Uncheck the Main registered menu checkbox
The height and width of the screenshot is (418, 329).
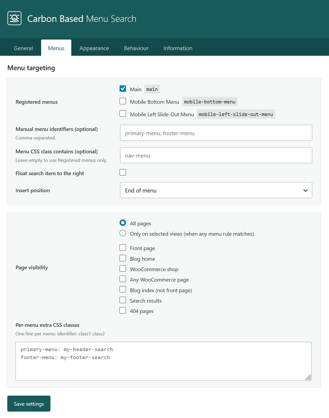pyautogui.click(x=123, y=89)
